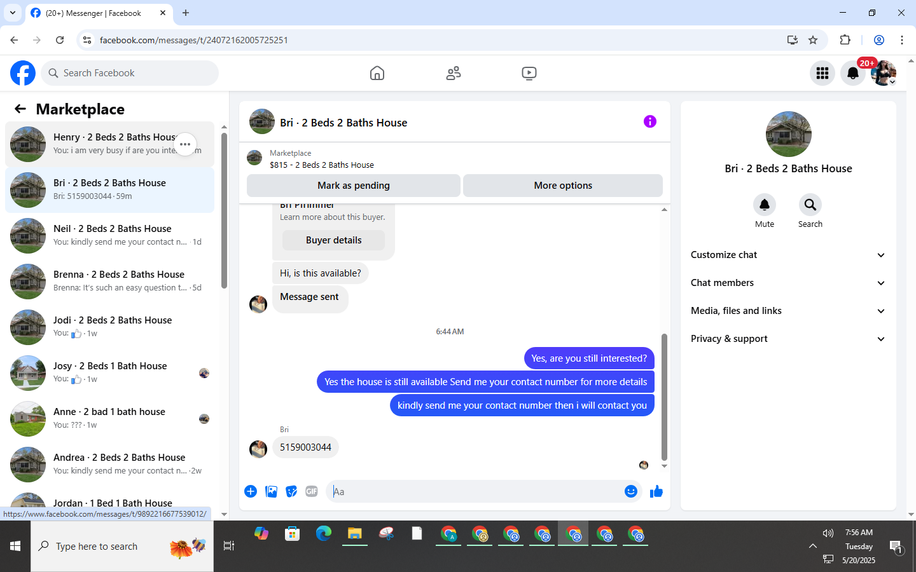Open Andrea 2 Beds 2 Baths House chat

[x=109, y=465]
